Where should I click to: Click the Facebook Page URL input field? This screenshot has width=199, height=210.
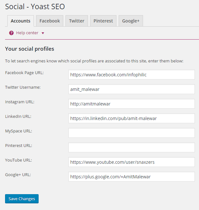pyautogui.click(x=132, y=75)
